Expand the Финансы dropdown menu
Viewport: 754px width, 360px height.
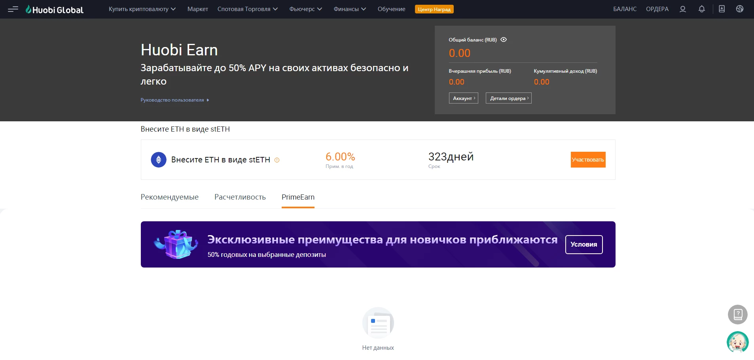pos(350,9)
